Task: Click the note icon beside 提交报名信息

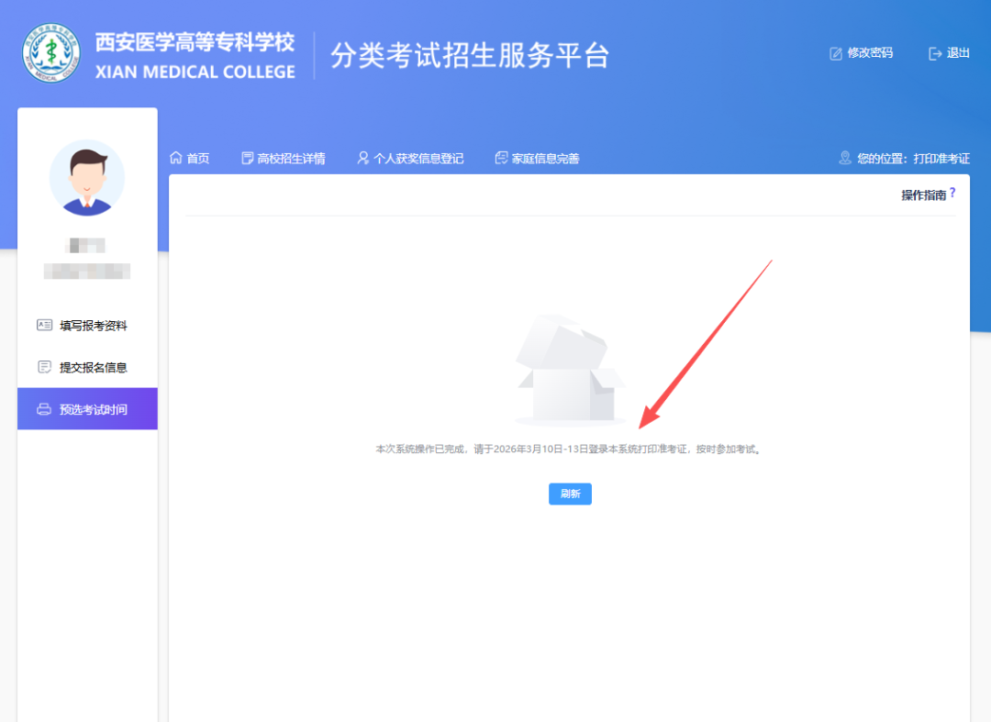Action: (x=44, y=367)
